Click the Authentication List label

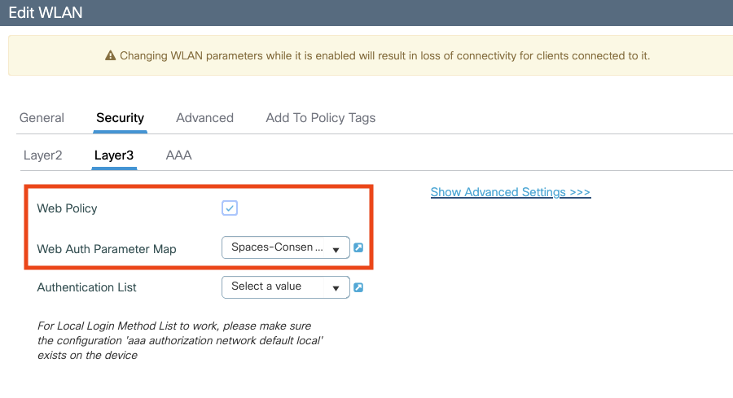pos(86,287)
